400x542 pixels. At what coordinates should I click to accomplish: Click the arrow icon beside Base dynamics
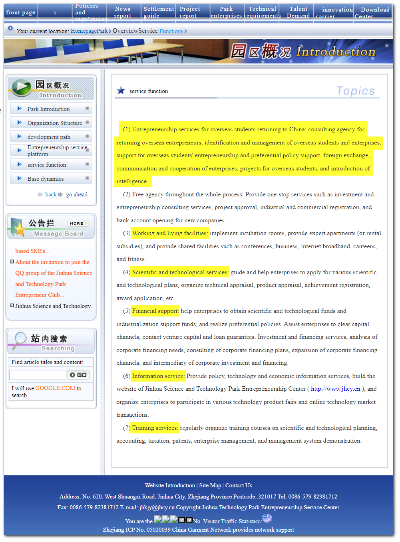[x=20, y=178]
